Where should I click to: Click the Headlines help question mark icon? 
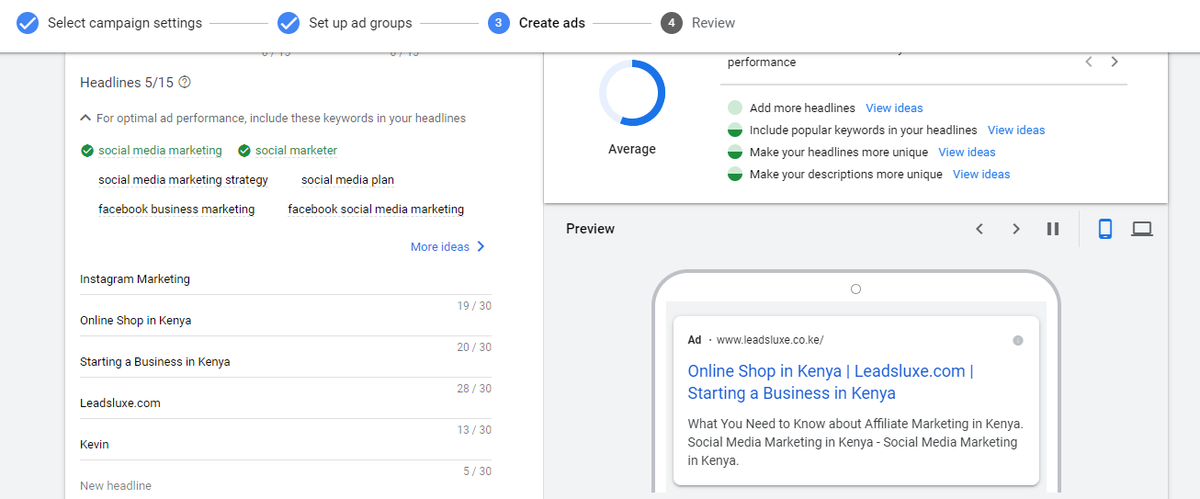point(185,83)
